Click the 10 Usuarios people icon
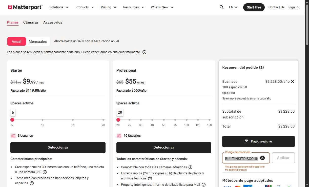The width and height of the screenshot is (309, 187). click(119, 136)
